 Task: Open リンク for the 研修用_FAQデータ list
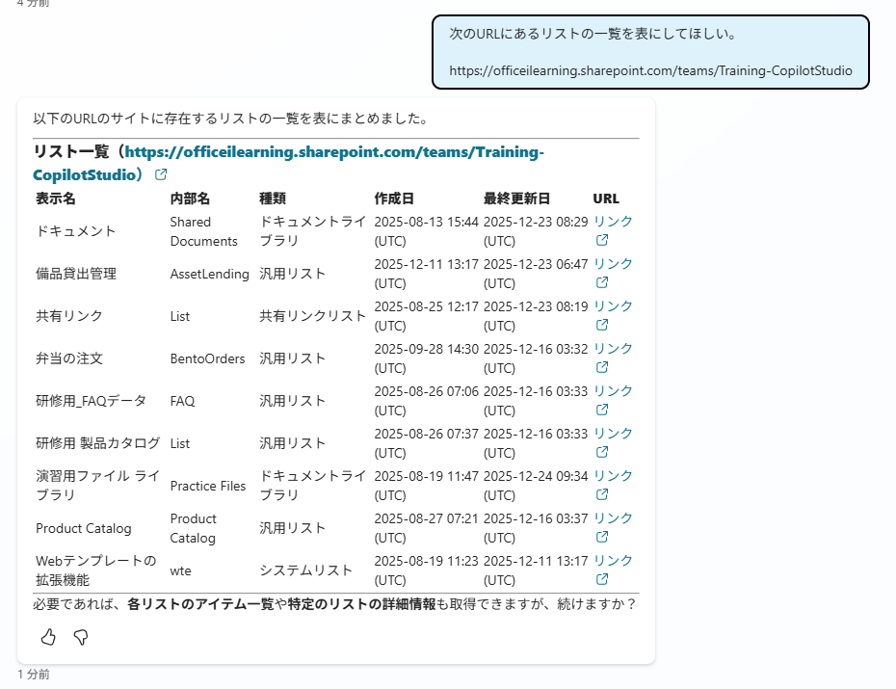click(x=613, y=390)
